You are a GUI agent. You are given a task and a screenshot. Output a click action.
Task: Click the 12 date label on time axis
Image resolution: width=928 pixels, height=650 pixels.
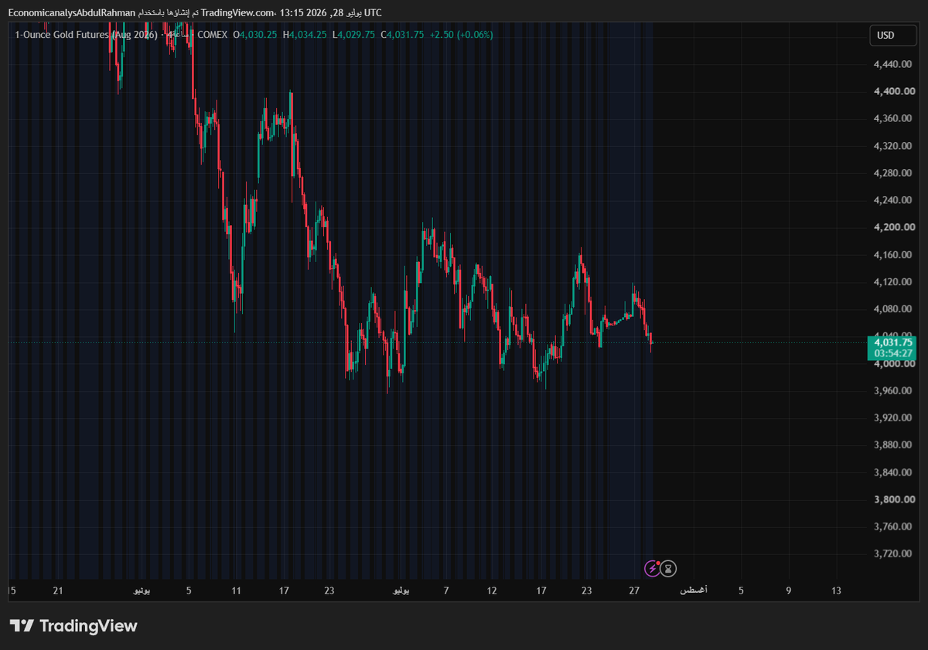[x=492, y=590]
